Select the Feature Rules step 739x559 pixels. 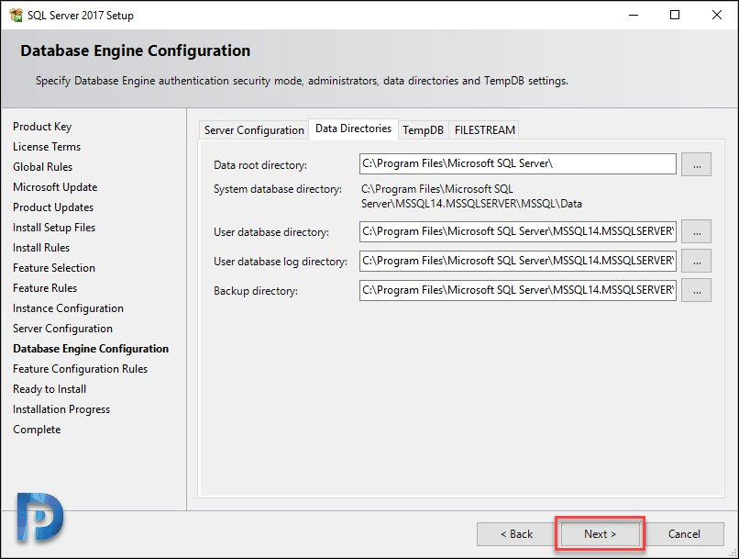pos(45,288)
